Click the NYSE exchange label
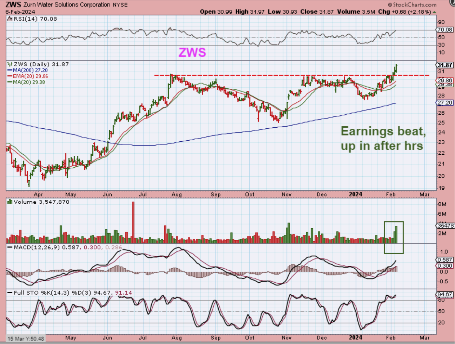The height and width of the screenshot is (344, 455). tap(120, 5)
